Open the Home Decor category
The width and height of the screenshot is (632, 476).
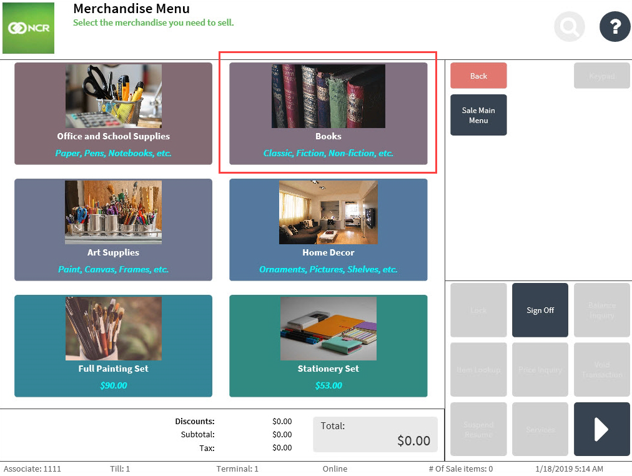click(x=328, y=229)
